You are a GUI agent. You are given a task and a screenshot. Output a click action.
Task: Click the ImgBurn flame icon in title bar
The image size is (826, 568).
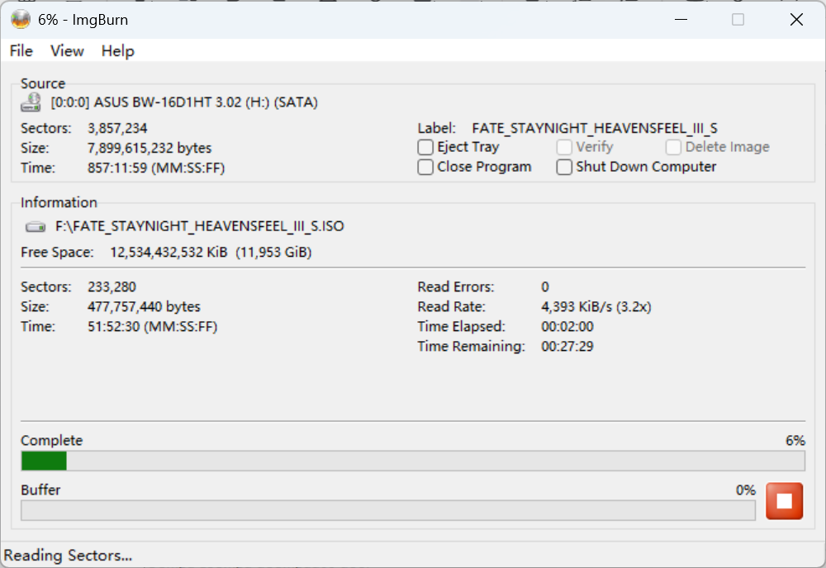[x=21, y=20]
